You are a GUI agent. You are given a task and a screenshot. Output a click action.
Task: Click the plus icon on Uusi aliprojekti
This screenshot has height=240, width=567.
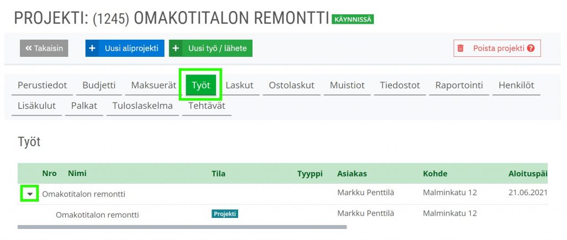[x=92, y=49]
